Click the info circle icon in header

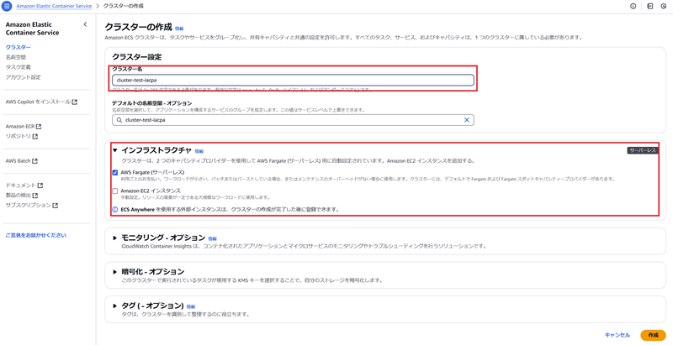click(633, 7)
